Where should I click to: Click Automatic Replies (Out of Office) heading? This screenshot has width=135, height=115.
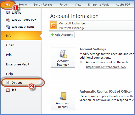106,91
